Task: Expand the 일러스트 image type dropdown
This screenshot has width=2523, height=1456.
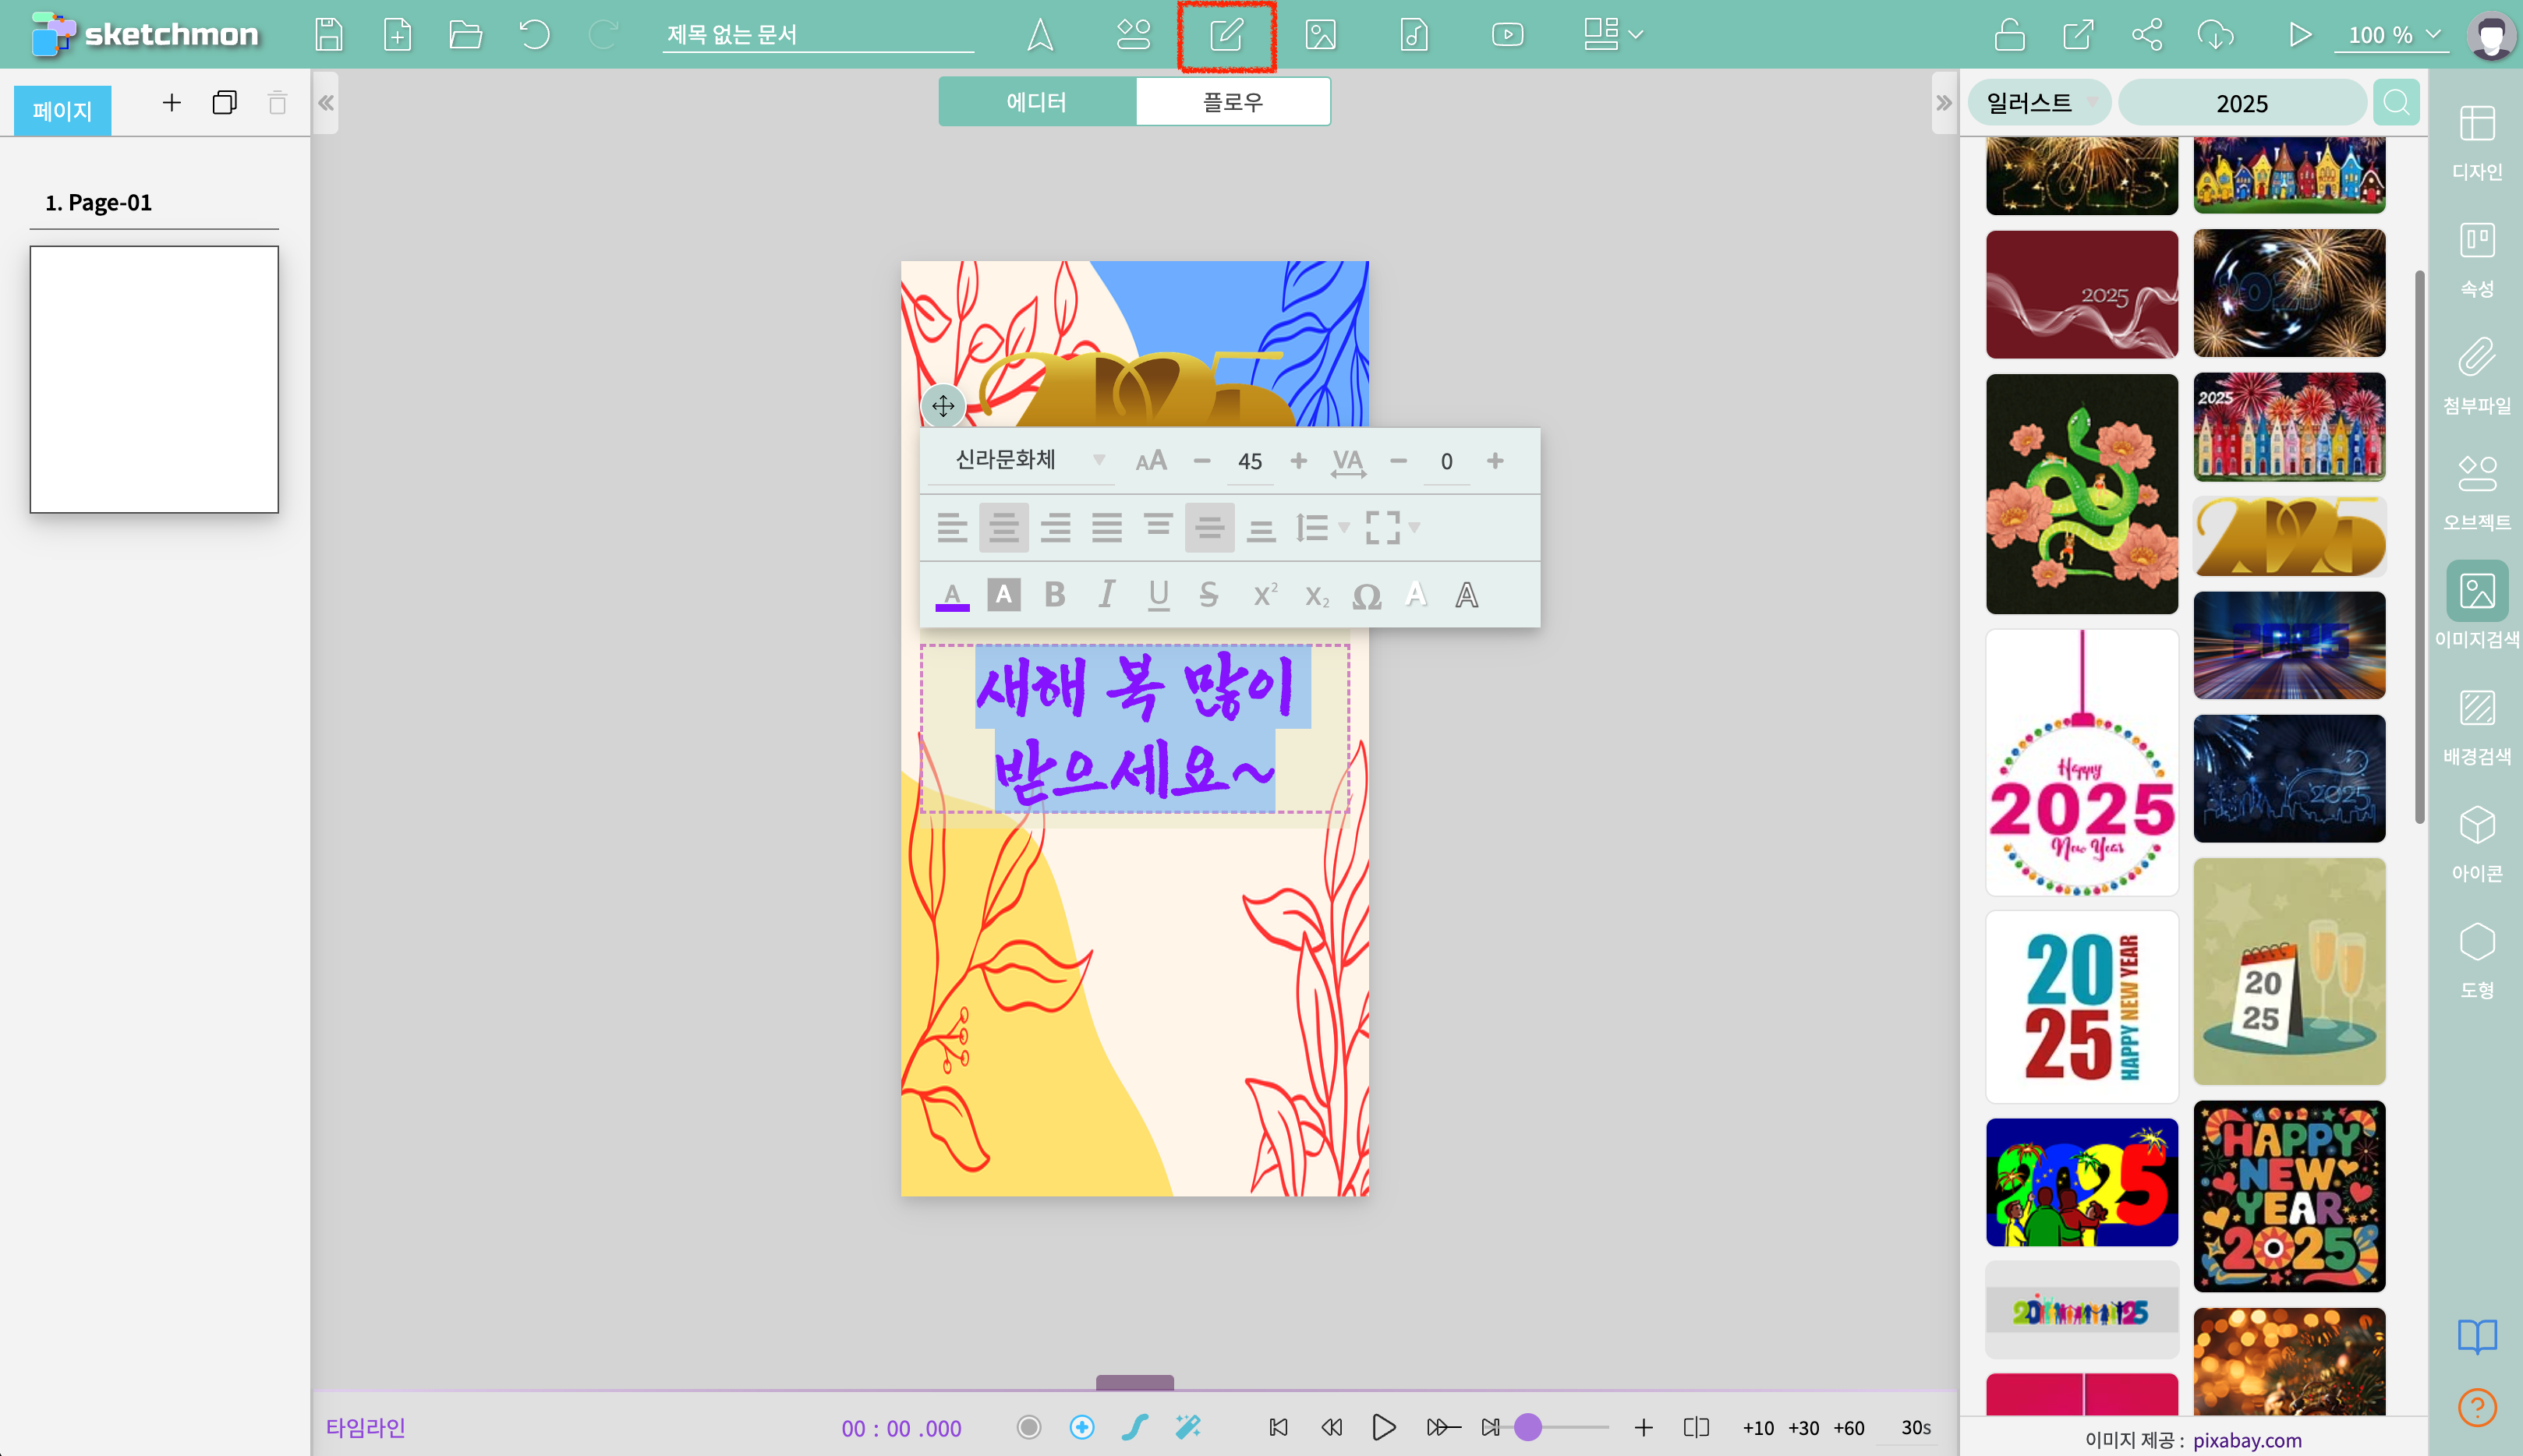Action: (x=2040, y=103)
